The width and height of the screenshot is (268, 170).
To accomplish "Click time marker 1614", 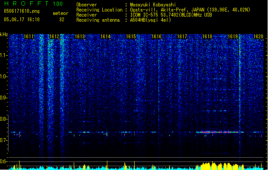I will click(x=106, y=37).
